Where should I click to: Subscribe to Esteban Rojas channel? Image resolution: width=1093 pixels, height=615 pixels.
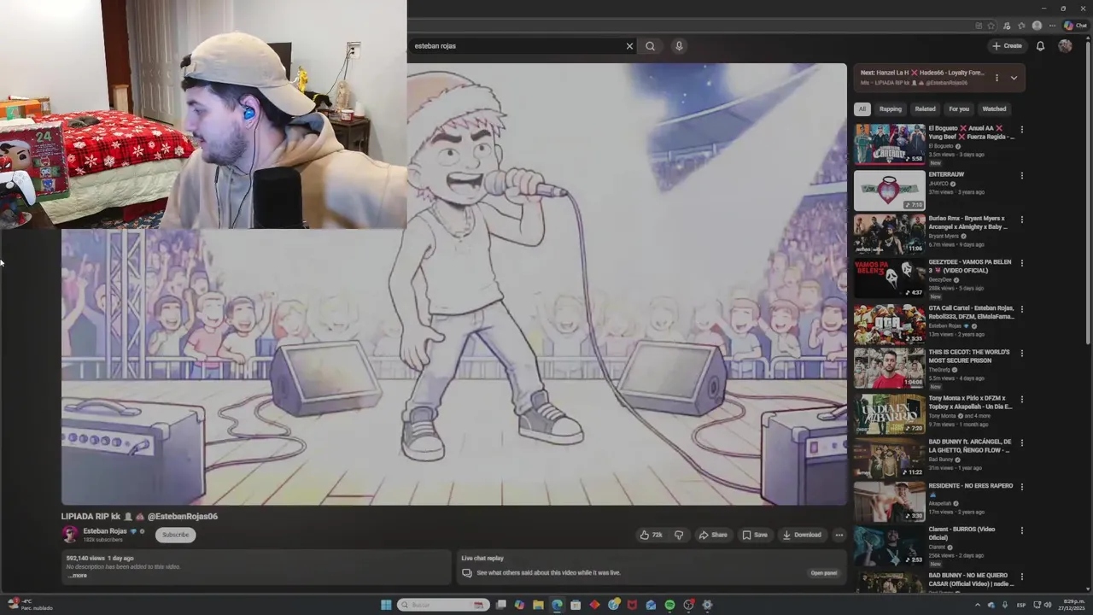pyautogui.click(x=175, y=535)
